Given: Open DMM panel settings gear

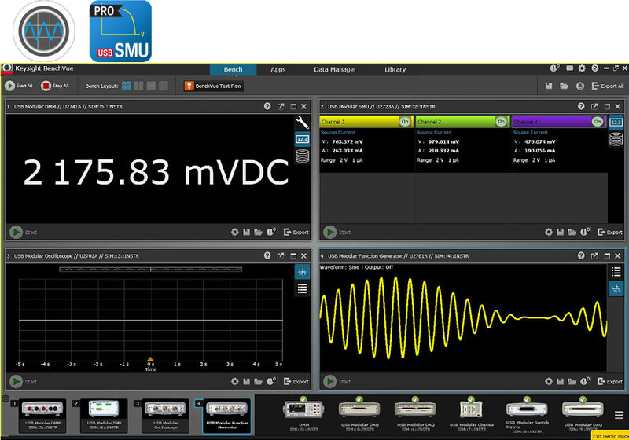Looking at the screenshot, I should [x=234, y=232].
